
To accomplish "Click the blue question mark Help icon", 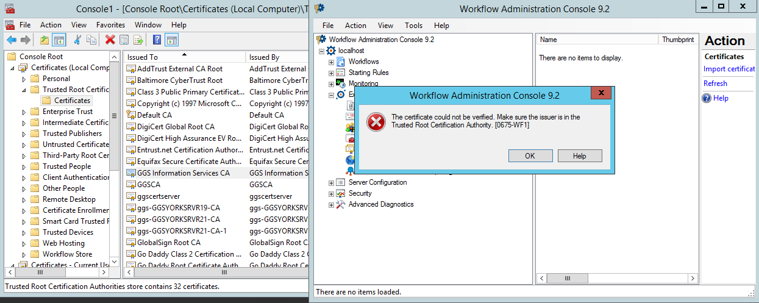I will (x=157, y=40).
